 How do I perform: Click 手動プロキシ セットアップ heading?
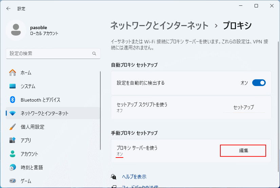134,133
